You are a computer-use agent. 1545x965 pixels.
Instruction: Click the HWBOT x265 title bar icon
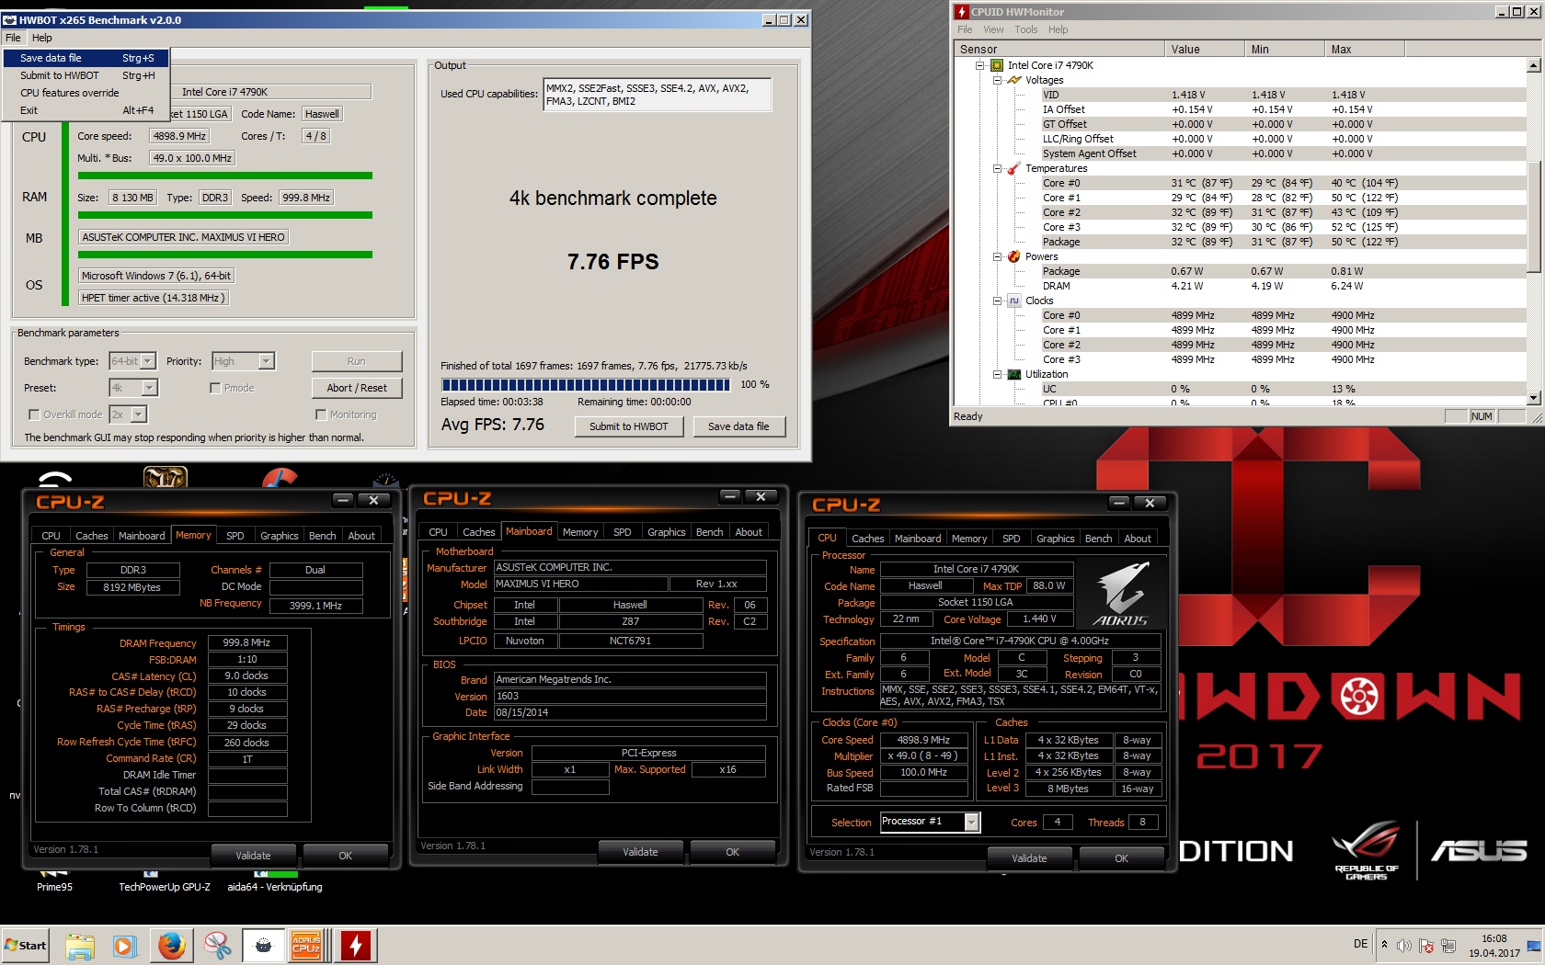coord(10,19)
